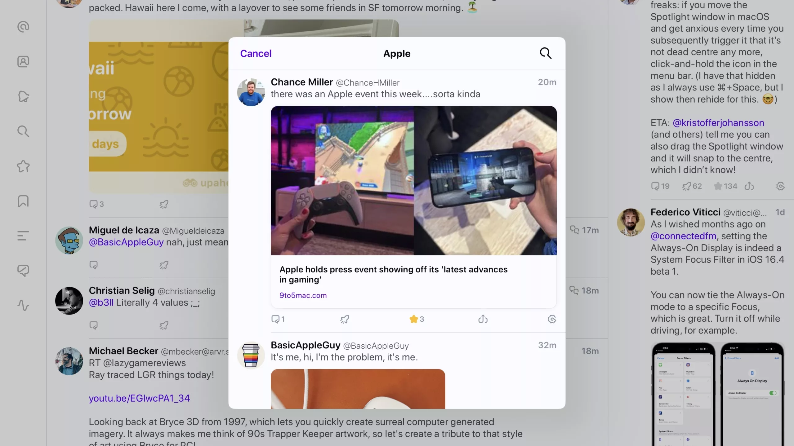794x446 pixels.
Task: Click the @christianselig handle
Action: (x=186, y=291)
